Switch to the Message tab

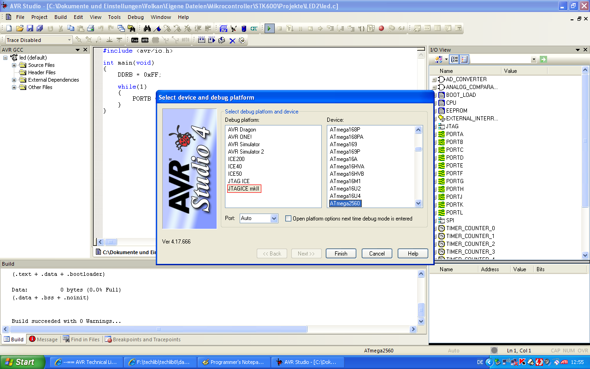(43, 339)
